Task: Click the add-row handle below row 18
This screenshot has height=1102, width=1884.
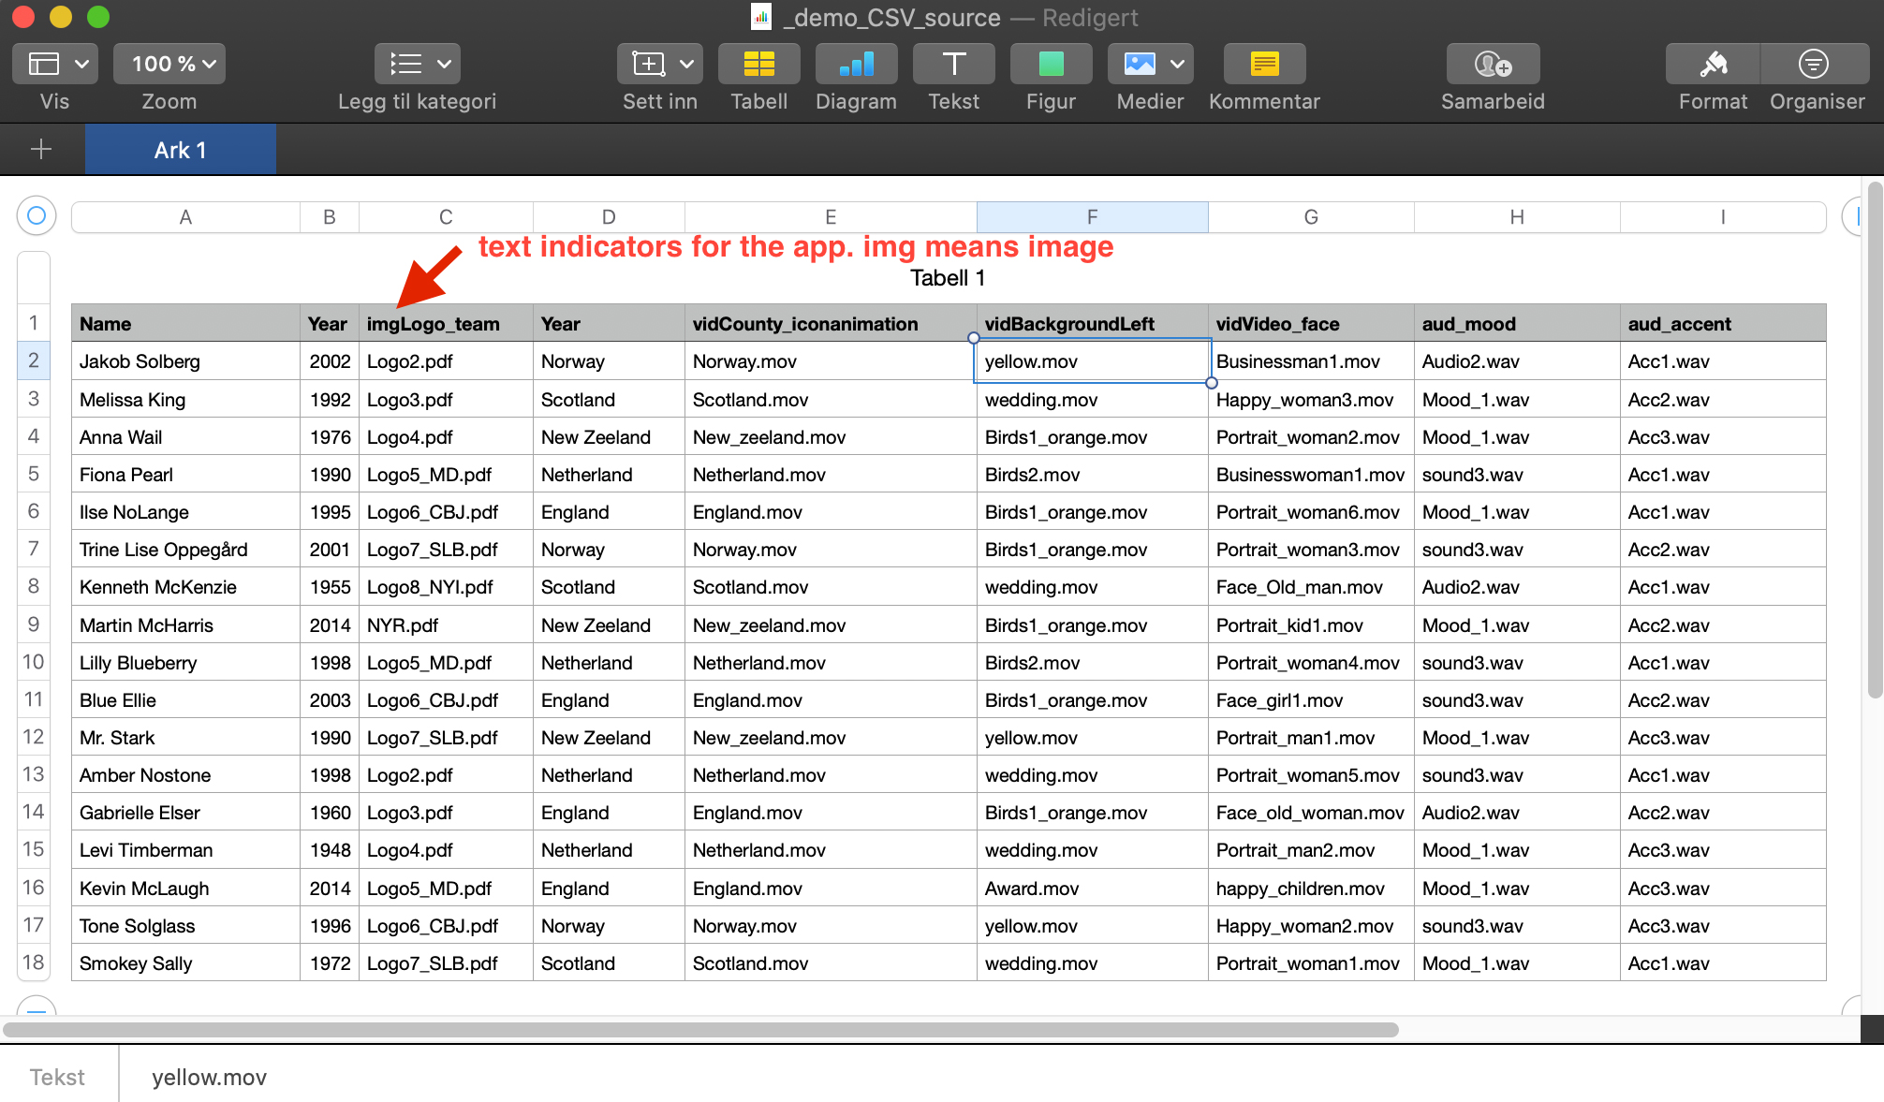Action: [37, 1006]
